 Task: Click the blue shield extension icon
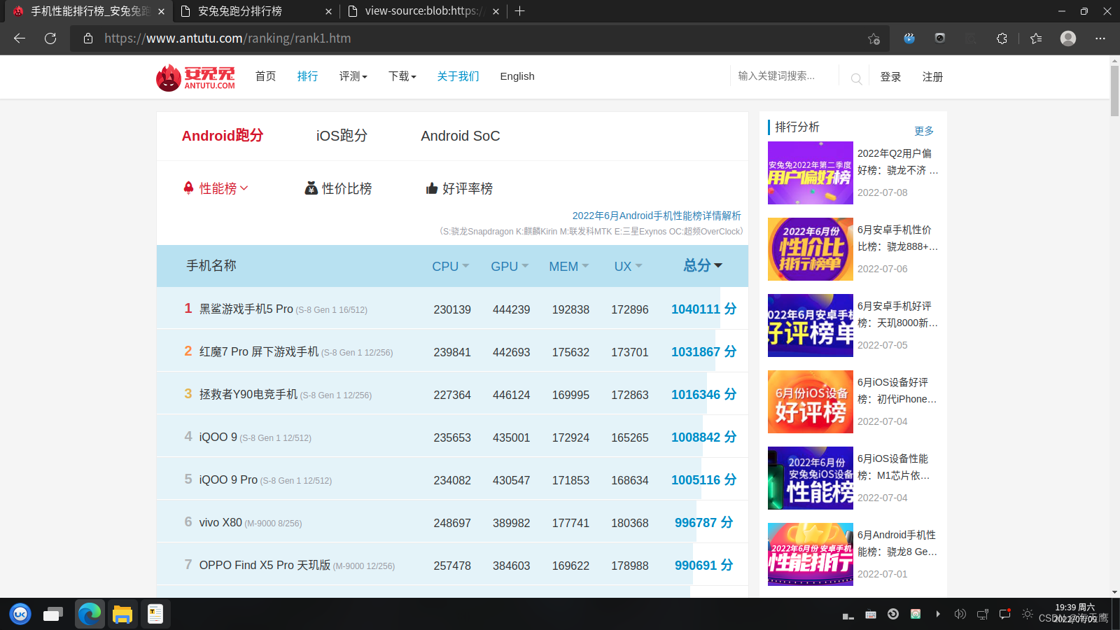click(x=909, y=38)
